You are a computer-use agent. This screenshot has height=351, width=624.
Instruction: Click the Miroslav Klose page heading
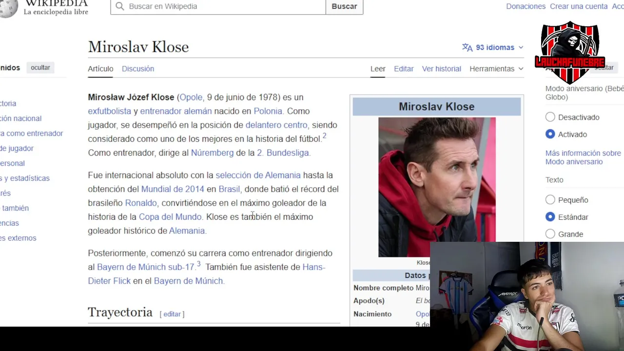pyautogui.click(x=138, y=47)
